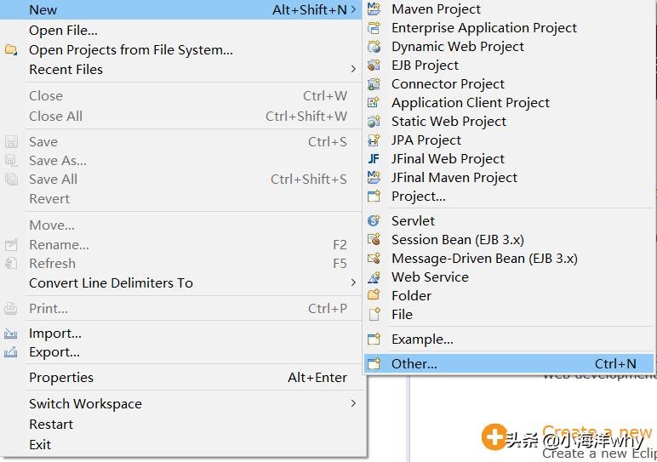This screenshot has height=462, width=657.
Task: Select Import... menu entry
Action: [181, 334]
